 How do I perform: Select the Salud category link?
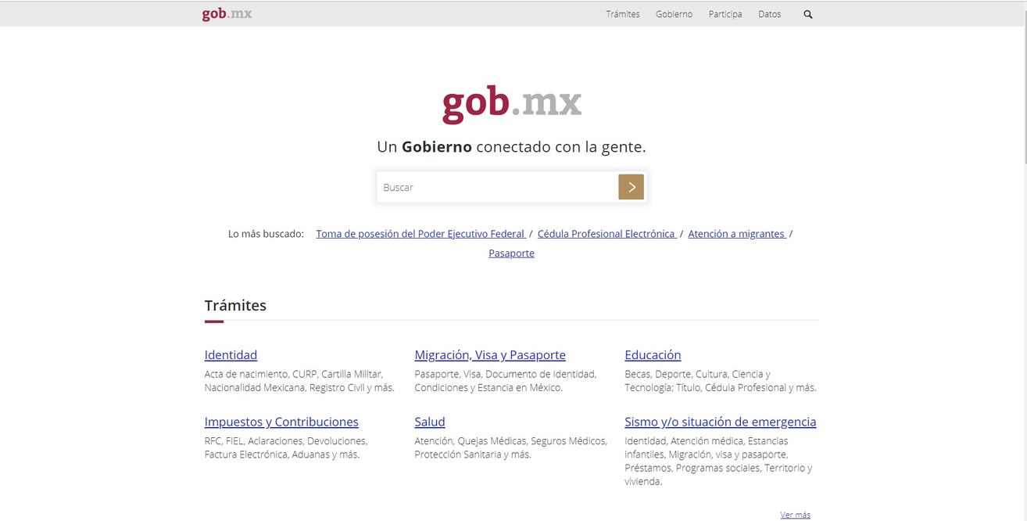point(429,422)
